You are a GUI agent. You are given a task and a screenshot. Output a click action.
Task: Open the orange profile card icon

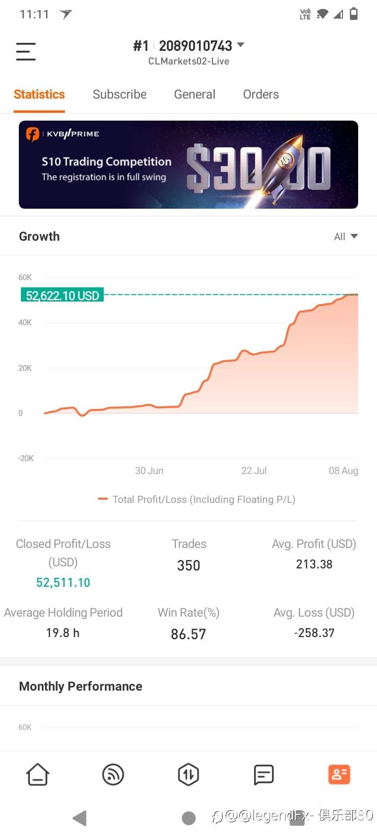click(339, 775)
